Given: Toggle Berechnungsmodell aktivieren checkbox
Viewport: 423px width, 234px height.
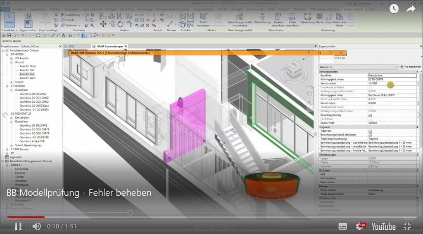Looking at the screenshot, I should [370, 135].
